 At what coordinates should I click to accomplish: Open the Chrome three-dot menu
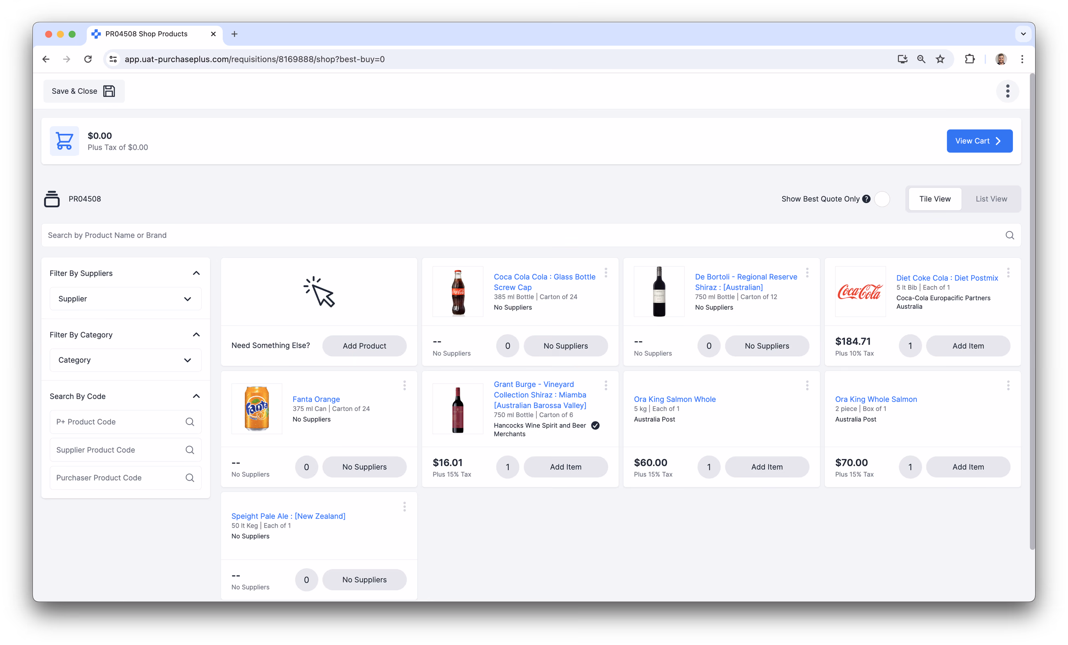(1022, 59)
